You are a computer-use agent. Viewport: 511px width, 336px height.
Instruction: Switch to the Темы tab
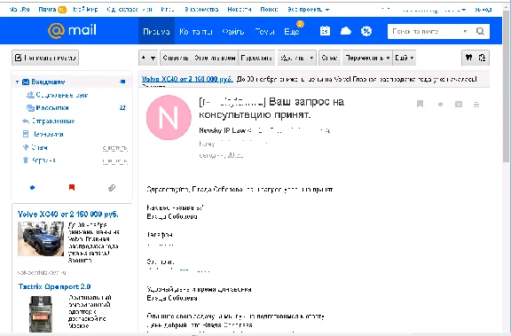[264, 31]
